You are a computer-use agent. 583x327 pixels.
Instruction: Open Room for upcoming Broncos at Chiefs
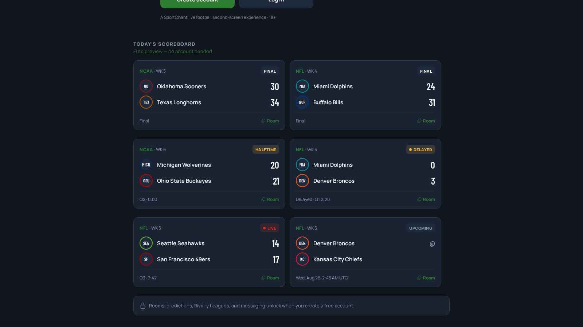[426, 278]
